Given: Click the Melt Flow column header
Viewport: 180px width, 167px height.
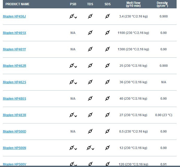Looking at the screenshot, I should pos(133,4).
